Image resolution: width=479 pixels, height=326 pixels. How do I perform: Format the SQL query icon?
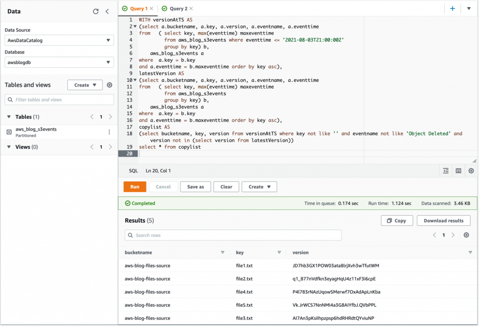(x=446, y=171)
